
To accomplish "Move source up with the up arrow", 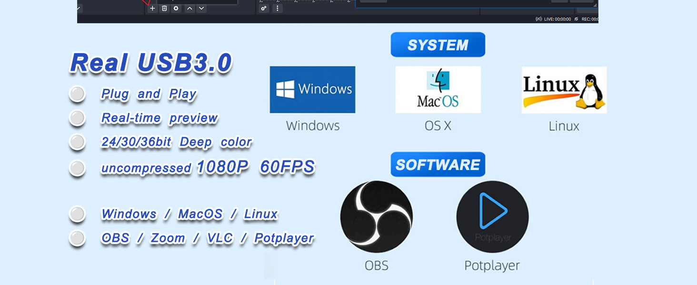I will point(189,9).
